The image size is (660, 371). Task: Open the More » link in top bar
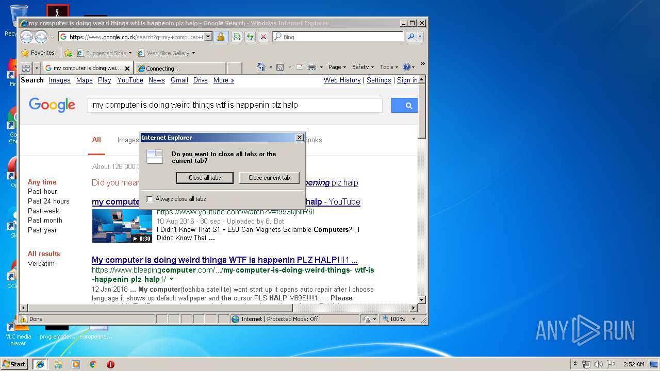click(224, 80)
